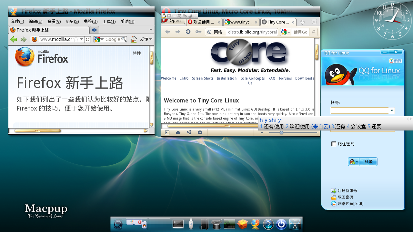Bookmark the page with the Firefox star icon
This screenshot has width=413, height=232.
point(76,39)
